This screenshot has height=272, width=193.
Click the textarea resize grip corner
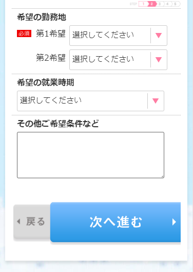[x=162, y=176]
